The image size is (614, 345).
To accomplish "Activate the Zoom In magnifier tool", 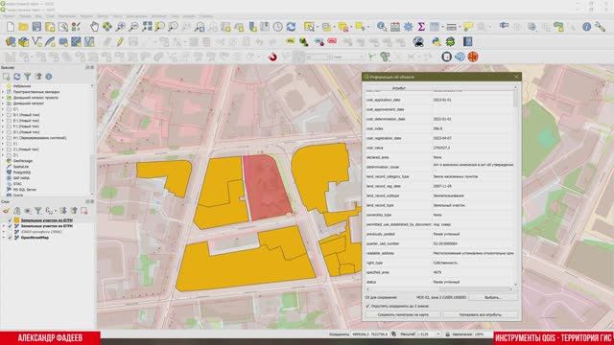I will click(x=121, y=27).
